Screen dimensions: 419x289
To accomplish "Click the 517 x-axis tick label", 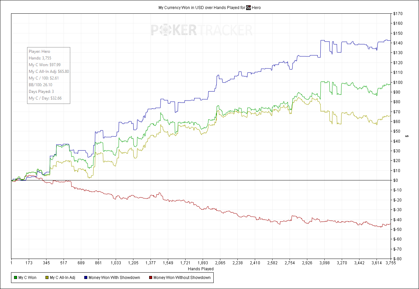I will 64,263.
